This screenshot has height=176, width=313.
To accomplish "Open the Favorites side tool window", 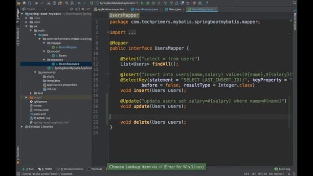I will (x=18, y=155).
